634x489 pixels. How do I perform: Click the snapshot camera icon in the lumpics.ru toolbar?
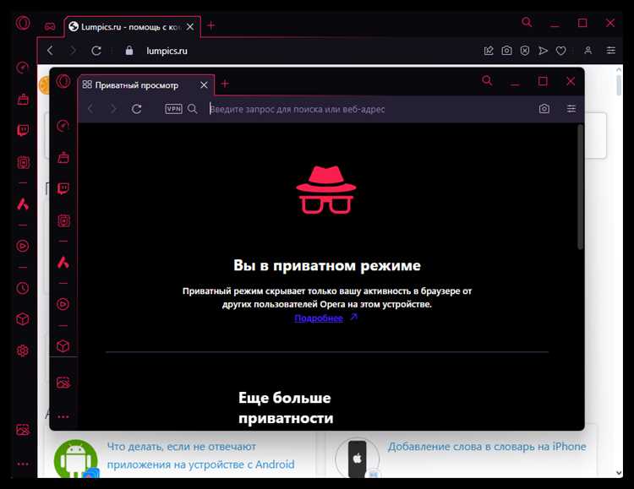click(506, 51)
